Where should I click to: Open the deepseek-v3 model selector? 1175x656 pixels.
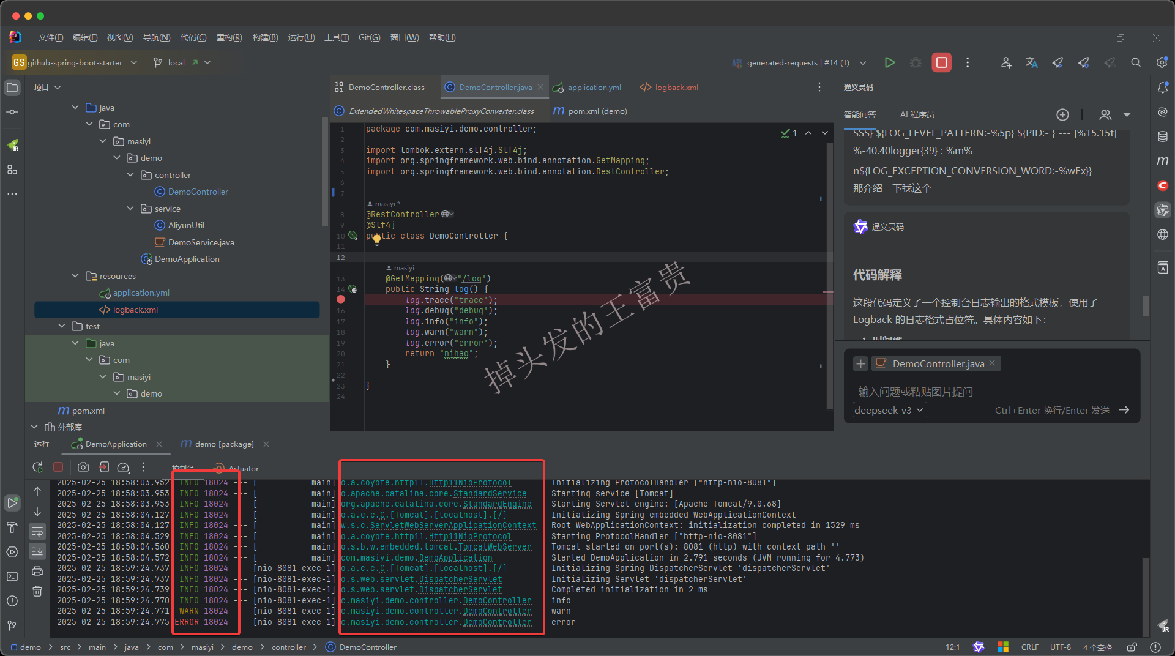coord(889,410)
